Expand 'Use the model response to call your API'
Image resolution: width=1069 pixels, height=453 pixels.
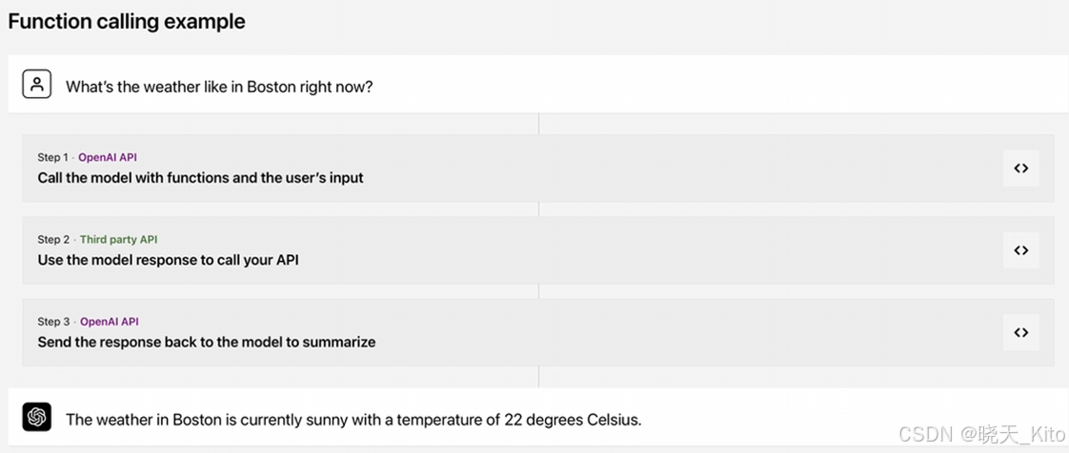[168, 260]
